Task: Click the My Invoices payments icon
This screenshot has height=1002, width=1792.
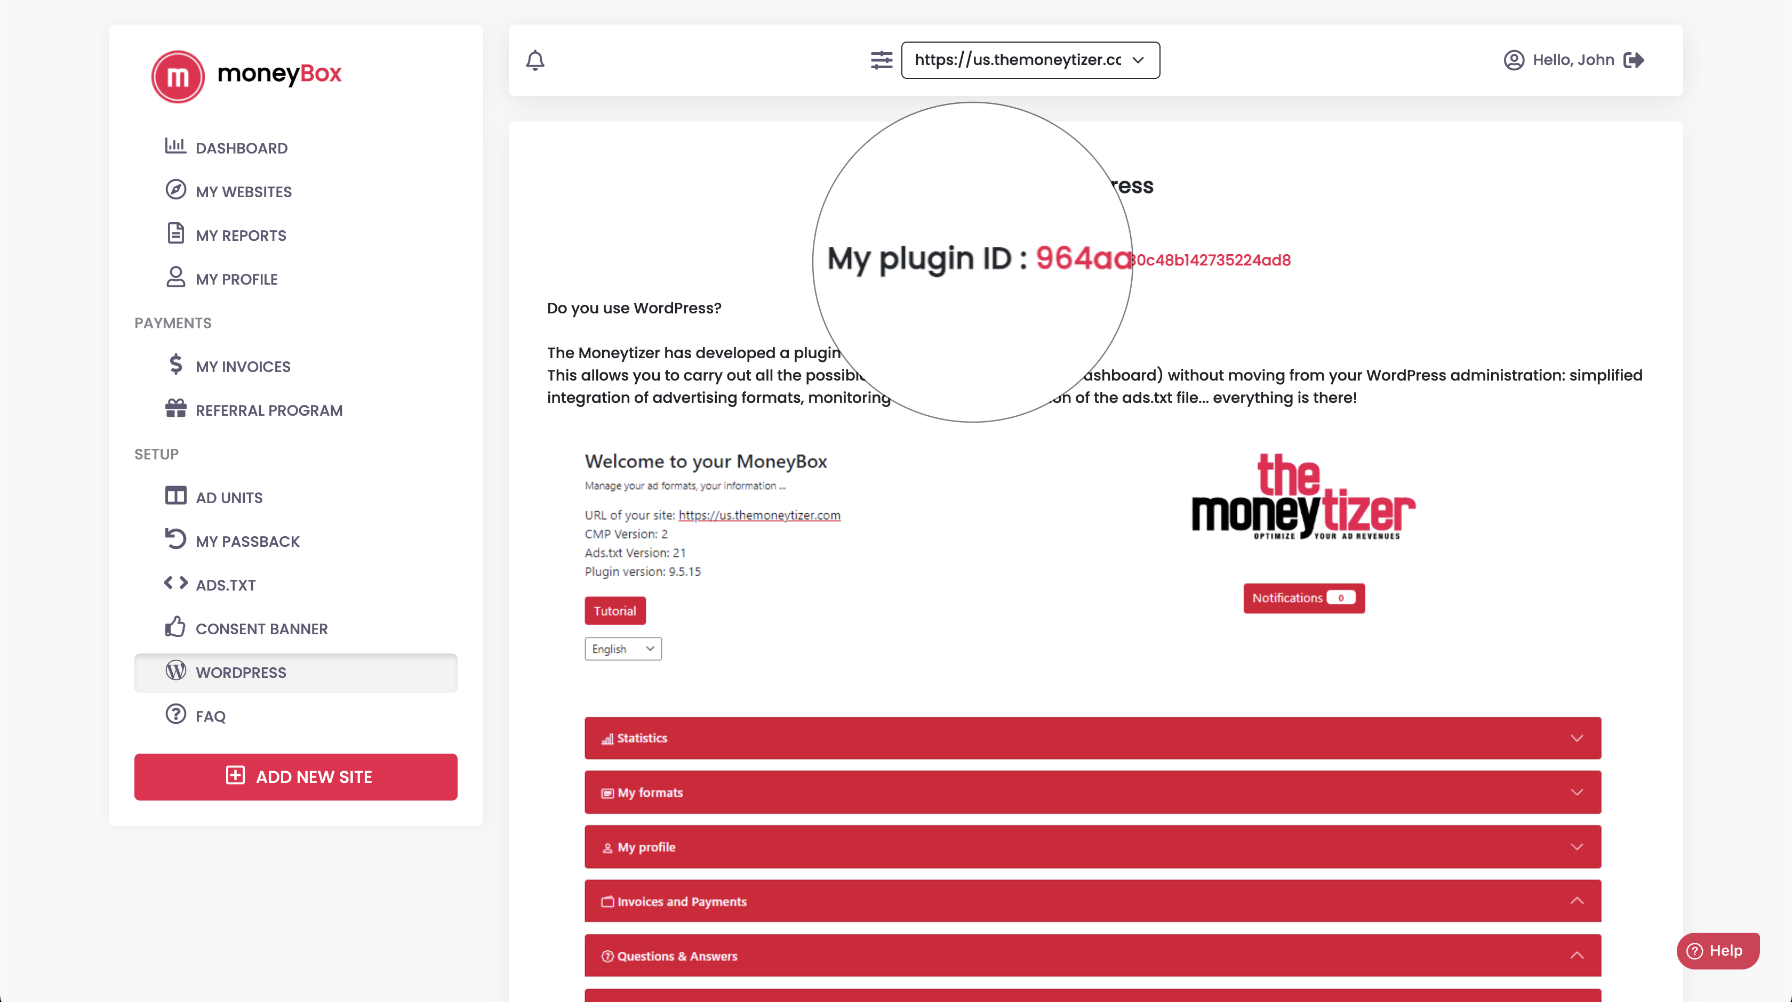Action: 176,365
